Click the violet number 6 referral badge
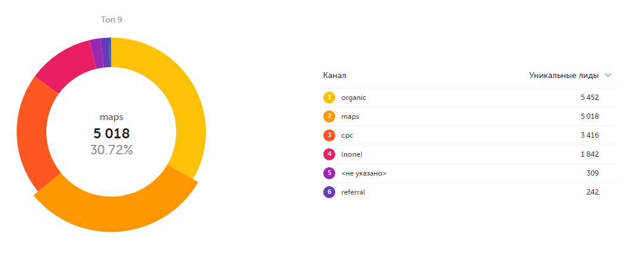 329,192
